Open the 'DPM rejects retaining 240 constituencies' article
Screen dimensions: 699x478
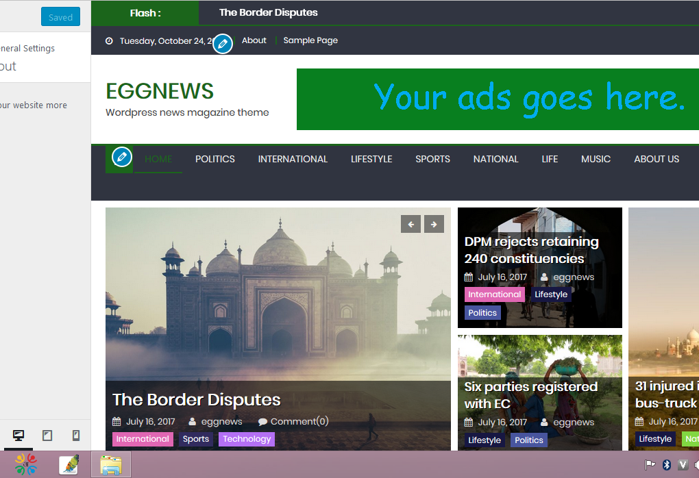tap(531, 250)
